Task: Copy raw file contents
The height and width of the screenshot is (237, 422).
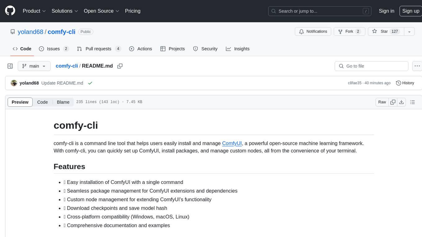Action: click(x=393, y=102)
